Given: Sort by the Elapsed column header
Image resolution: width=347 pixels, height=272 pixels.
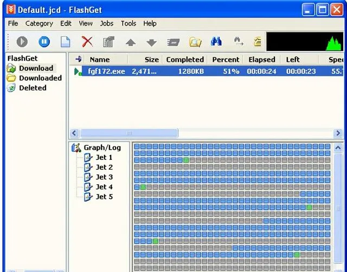Looking at the screenshot, I should coord(261,60).
